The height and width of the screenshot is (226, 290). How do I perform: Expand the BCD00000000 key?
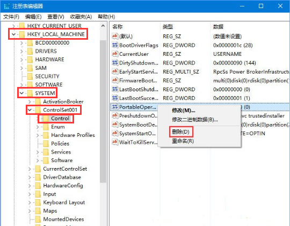pyautogui.click(x=21, y=43)
